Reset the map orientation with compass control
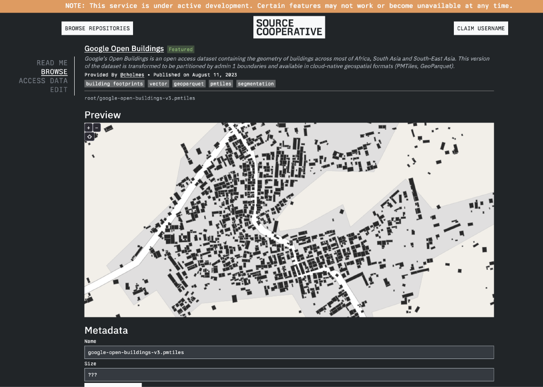The height and width of the screenshot is (387, 543). 89,136
